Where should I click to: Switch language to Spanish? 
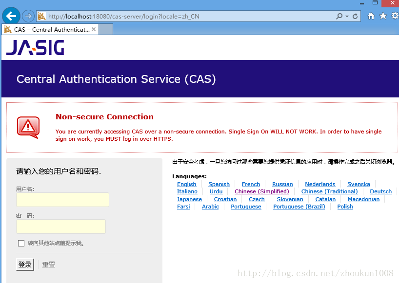click(x=219, y=184)
